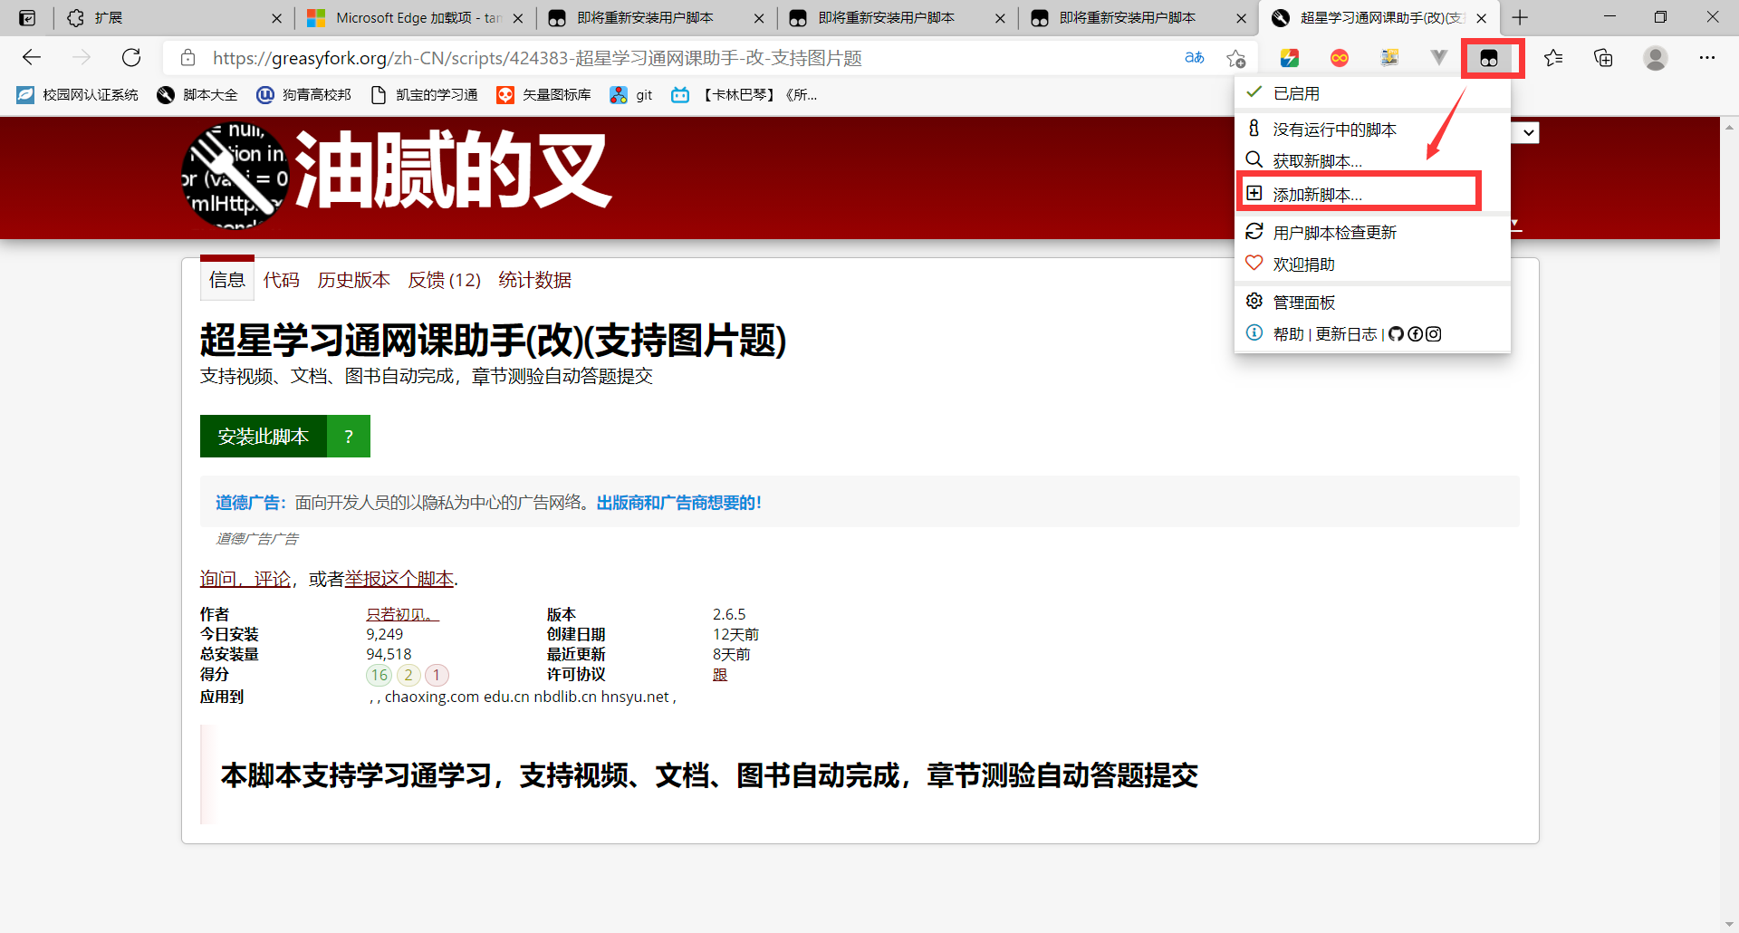Open 凯宝的学习通 bookmark
This screenshot has height=933, width=1739.
pos(424,94)
